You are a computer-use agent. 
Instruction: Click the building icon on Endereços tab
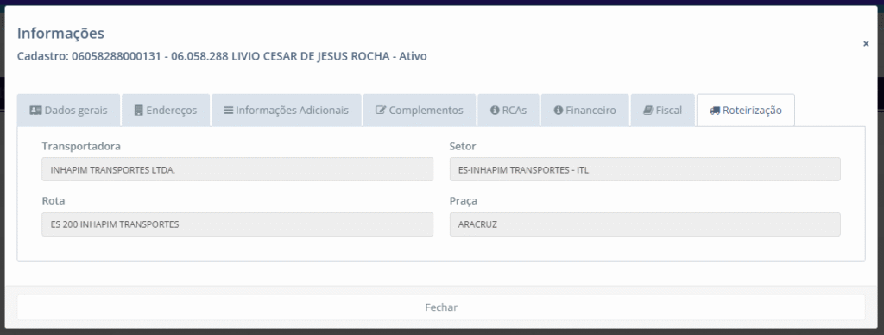point(139,111)
